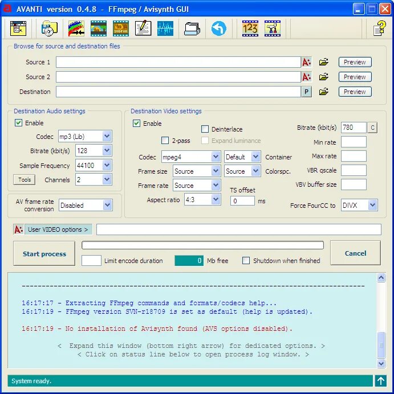Click the blue undo arrow icon
The width and height of the screenshot is (394, 394).
pos(218,28)
